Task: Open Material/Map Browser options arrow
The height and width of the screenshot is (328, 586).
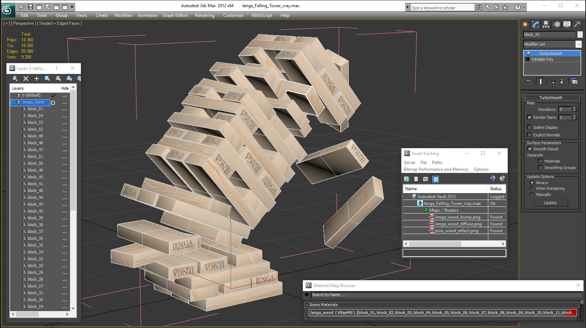Action: click(306, 295)
